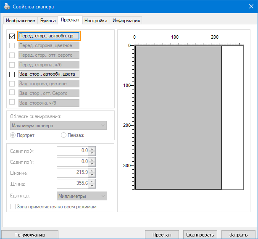Image resolution: width=258 pixels, height=239 pixels.
Task: Enable Зад. стор., автообн. цвета checkbox
Action: click(12, 74)
